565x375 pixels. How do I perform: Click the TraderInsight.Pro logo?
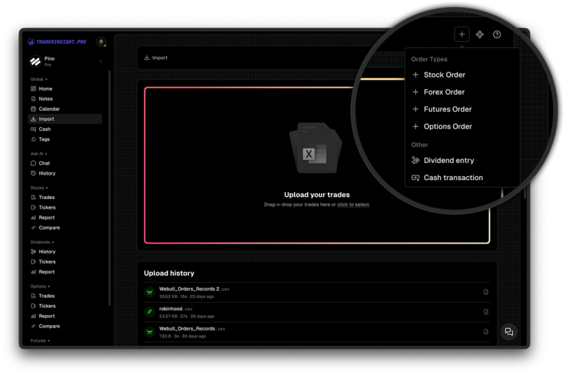click(57, 42)
